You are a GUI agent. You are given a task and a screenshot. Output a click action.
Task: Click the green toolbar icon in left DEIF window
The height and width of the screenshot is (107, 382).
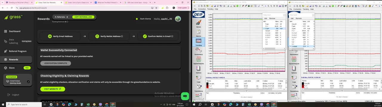(x=237, y=6)
